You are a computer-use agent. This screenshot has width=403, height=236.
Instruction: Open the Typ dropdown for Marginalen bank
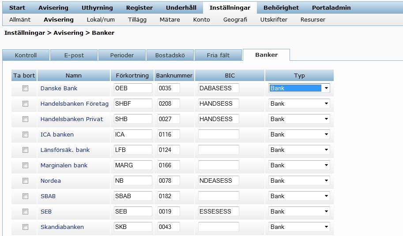[x=299, y=165]
